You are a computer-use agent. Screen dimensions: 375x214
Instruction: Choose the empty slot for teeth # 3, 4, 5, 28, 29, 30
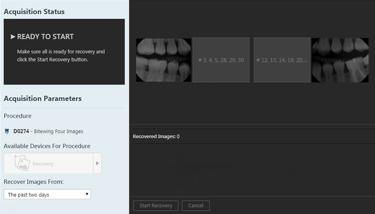click(x=221, y=60)
